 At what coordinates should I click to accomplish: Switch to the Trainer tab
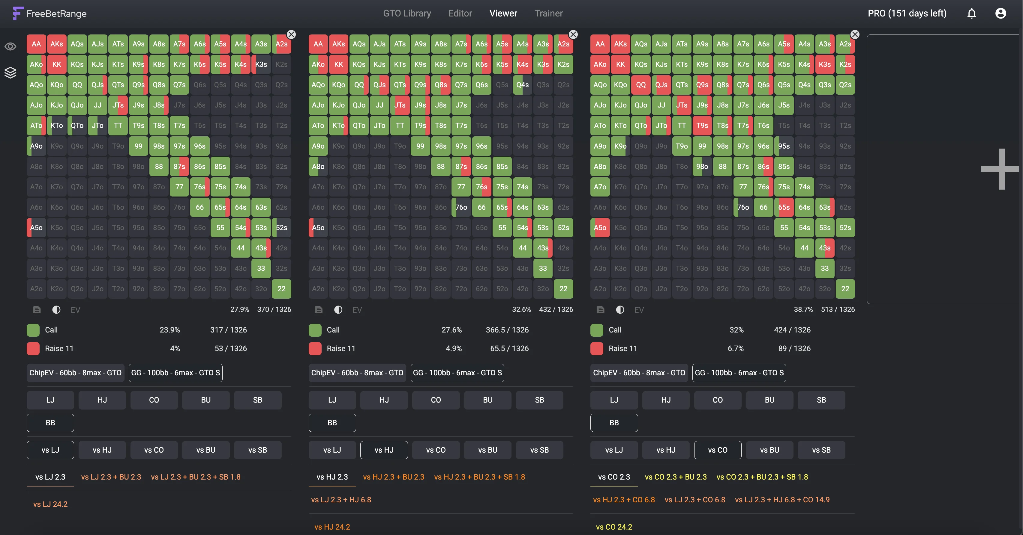[x=548, y=13]
